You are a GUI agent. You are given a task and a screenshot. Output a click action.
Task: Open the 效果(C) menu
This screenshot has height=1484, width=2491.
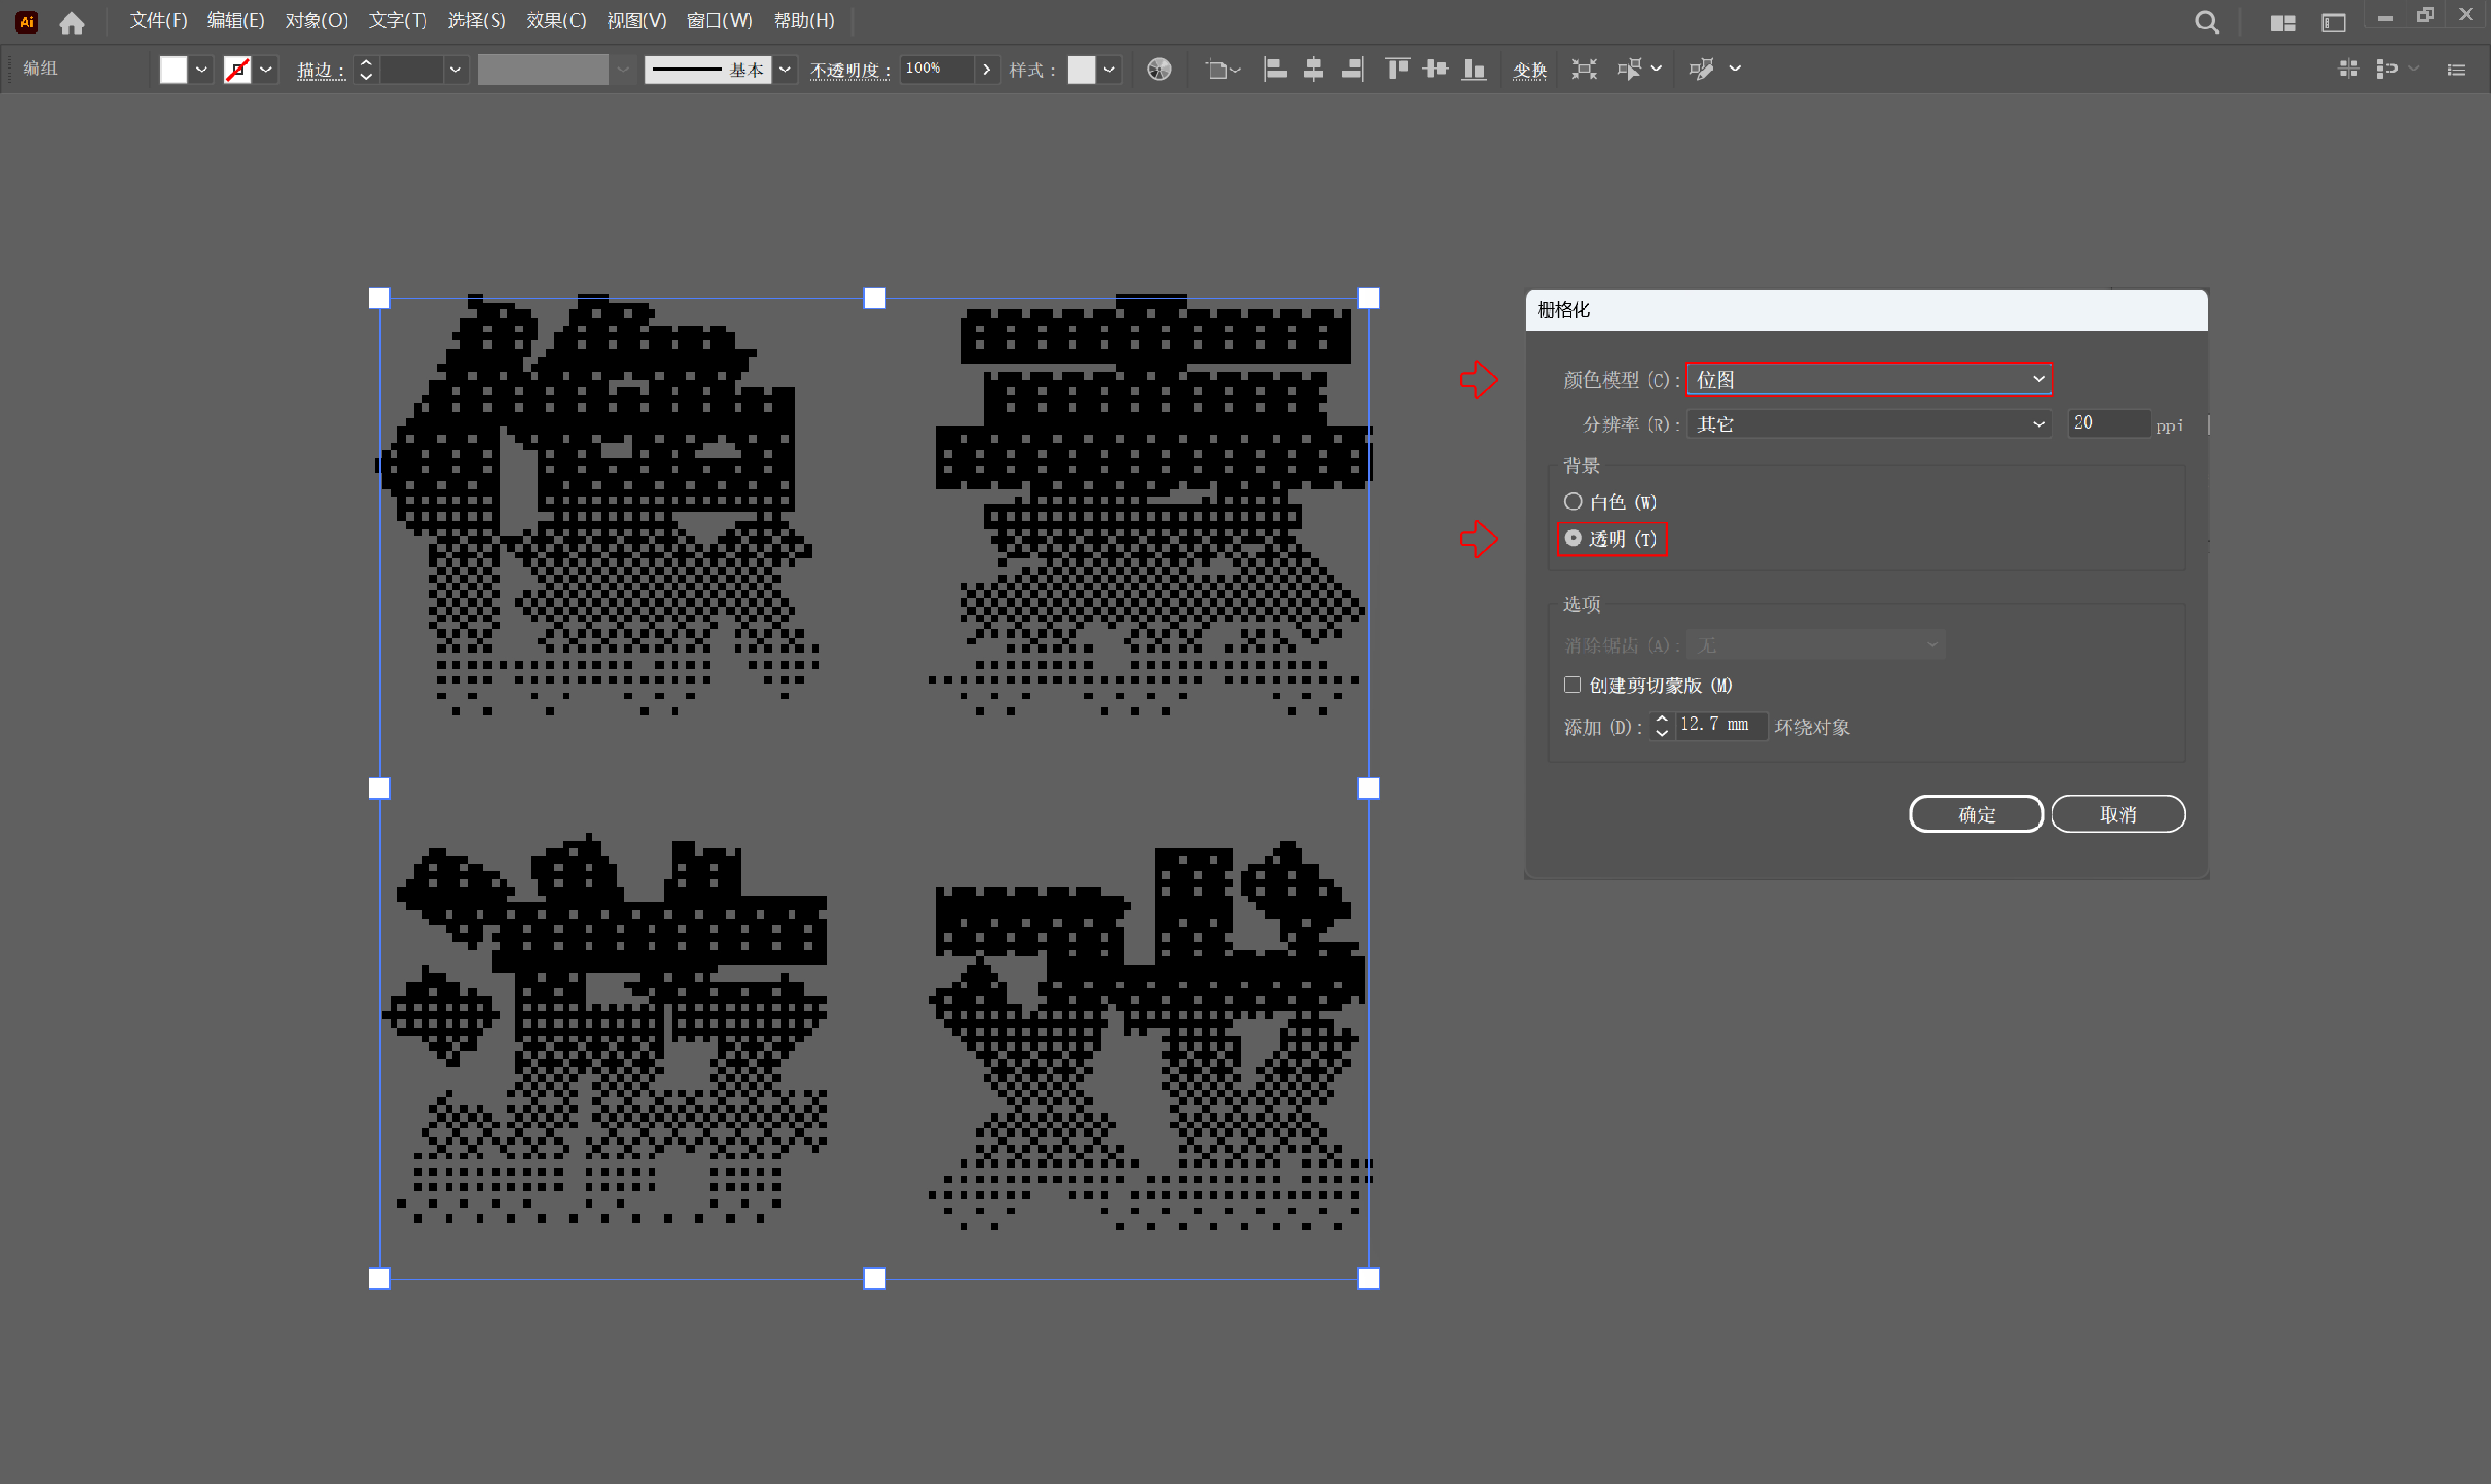556,20
